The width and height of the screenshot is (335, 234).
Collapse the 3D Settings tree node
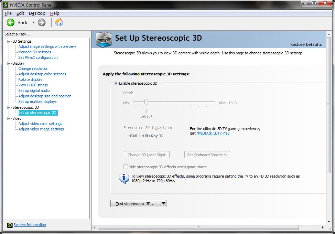coord(9,41)
